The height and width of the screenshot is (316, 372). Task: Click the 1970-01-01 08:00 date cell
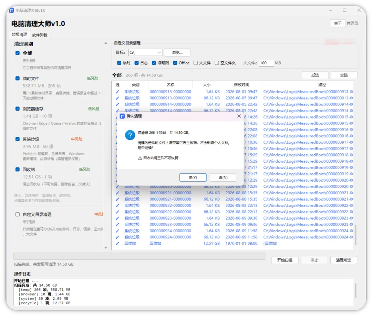(x=241, y=244)
